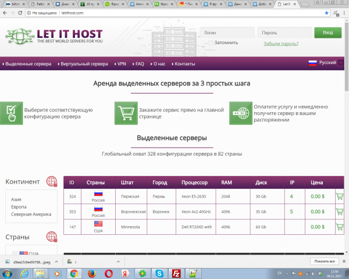Open the VPN menu item
This screenshot has height=279, width=349.
pos(120,64)
